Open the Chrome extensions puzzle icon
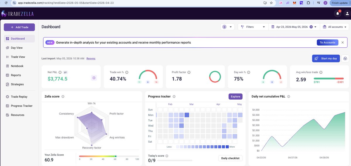Screen dimensions: 351x166 [308, 3]
